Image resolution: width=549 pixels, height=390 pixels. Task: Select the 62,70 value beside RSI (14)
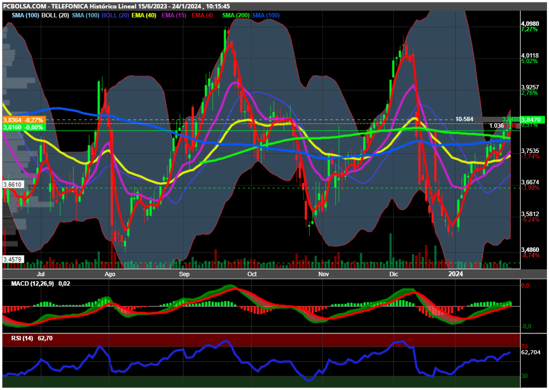45,338
